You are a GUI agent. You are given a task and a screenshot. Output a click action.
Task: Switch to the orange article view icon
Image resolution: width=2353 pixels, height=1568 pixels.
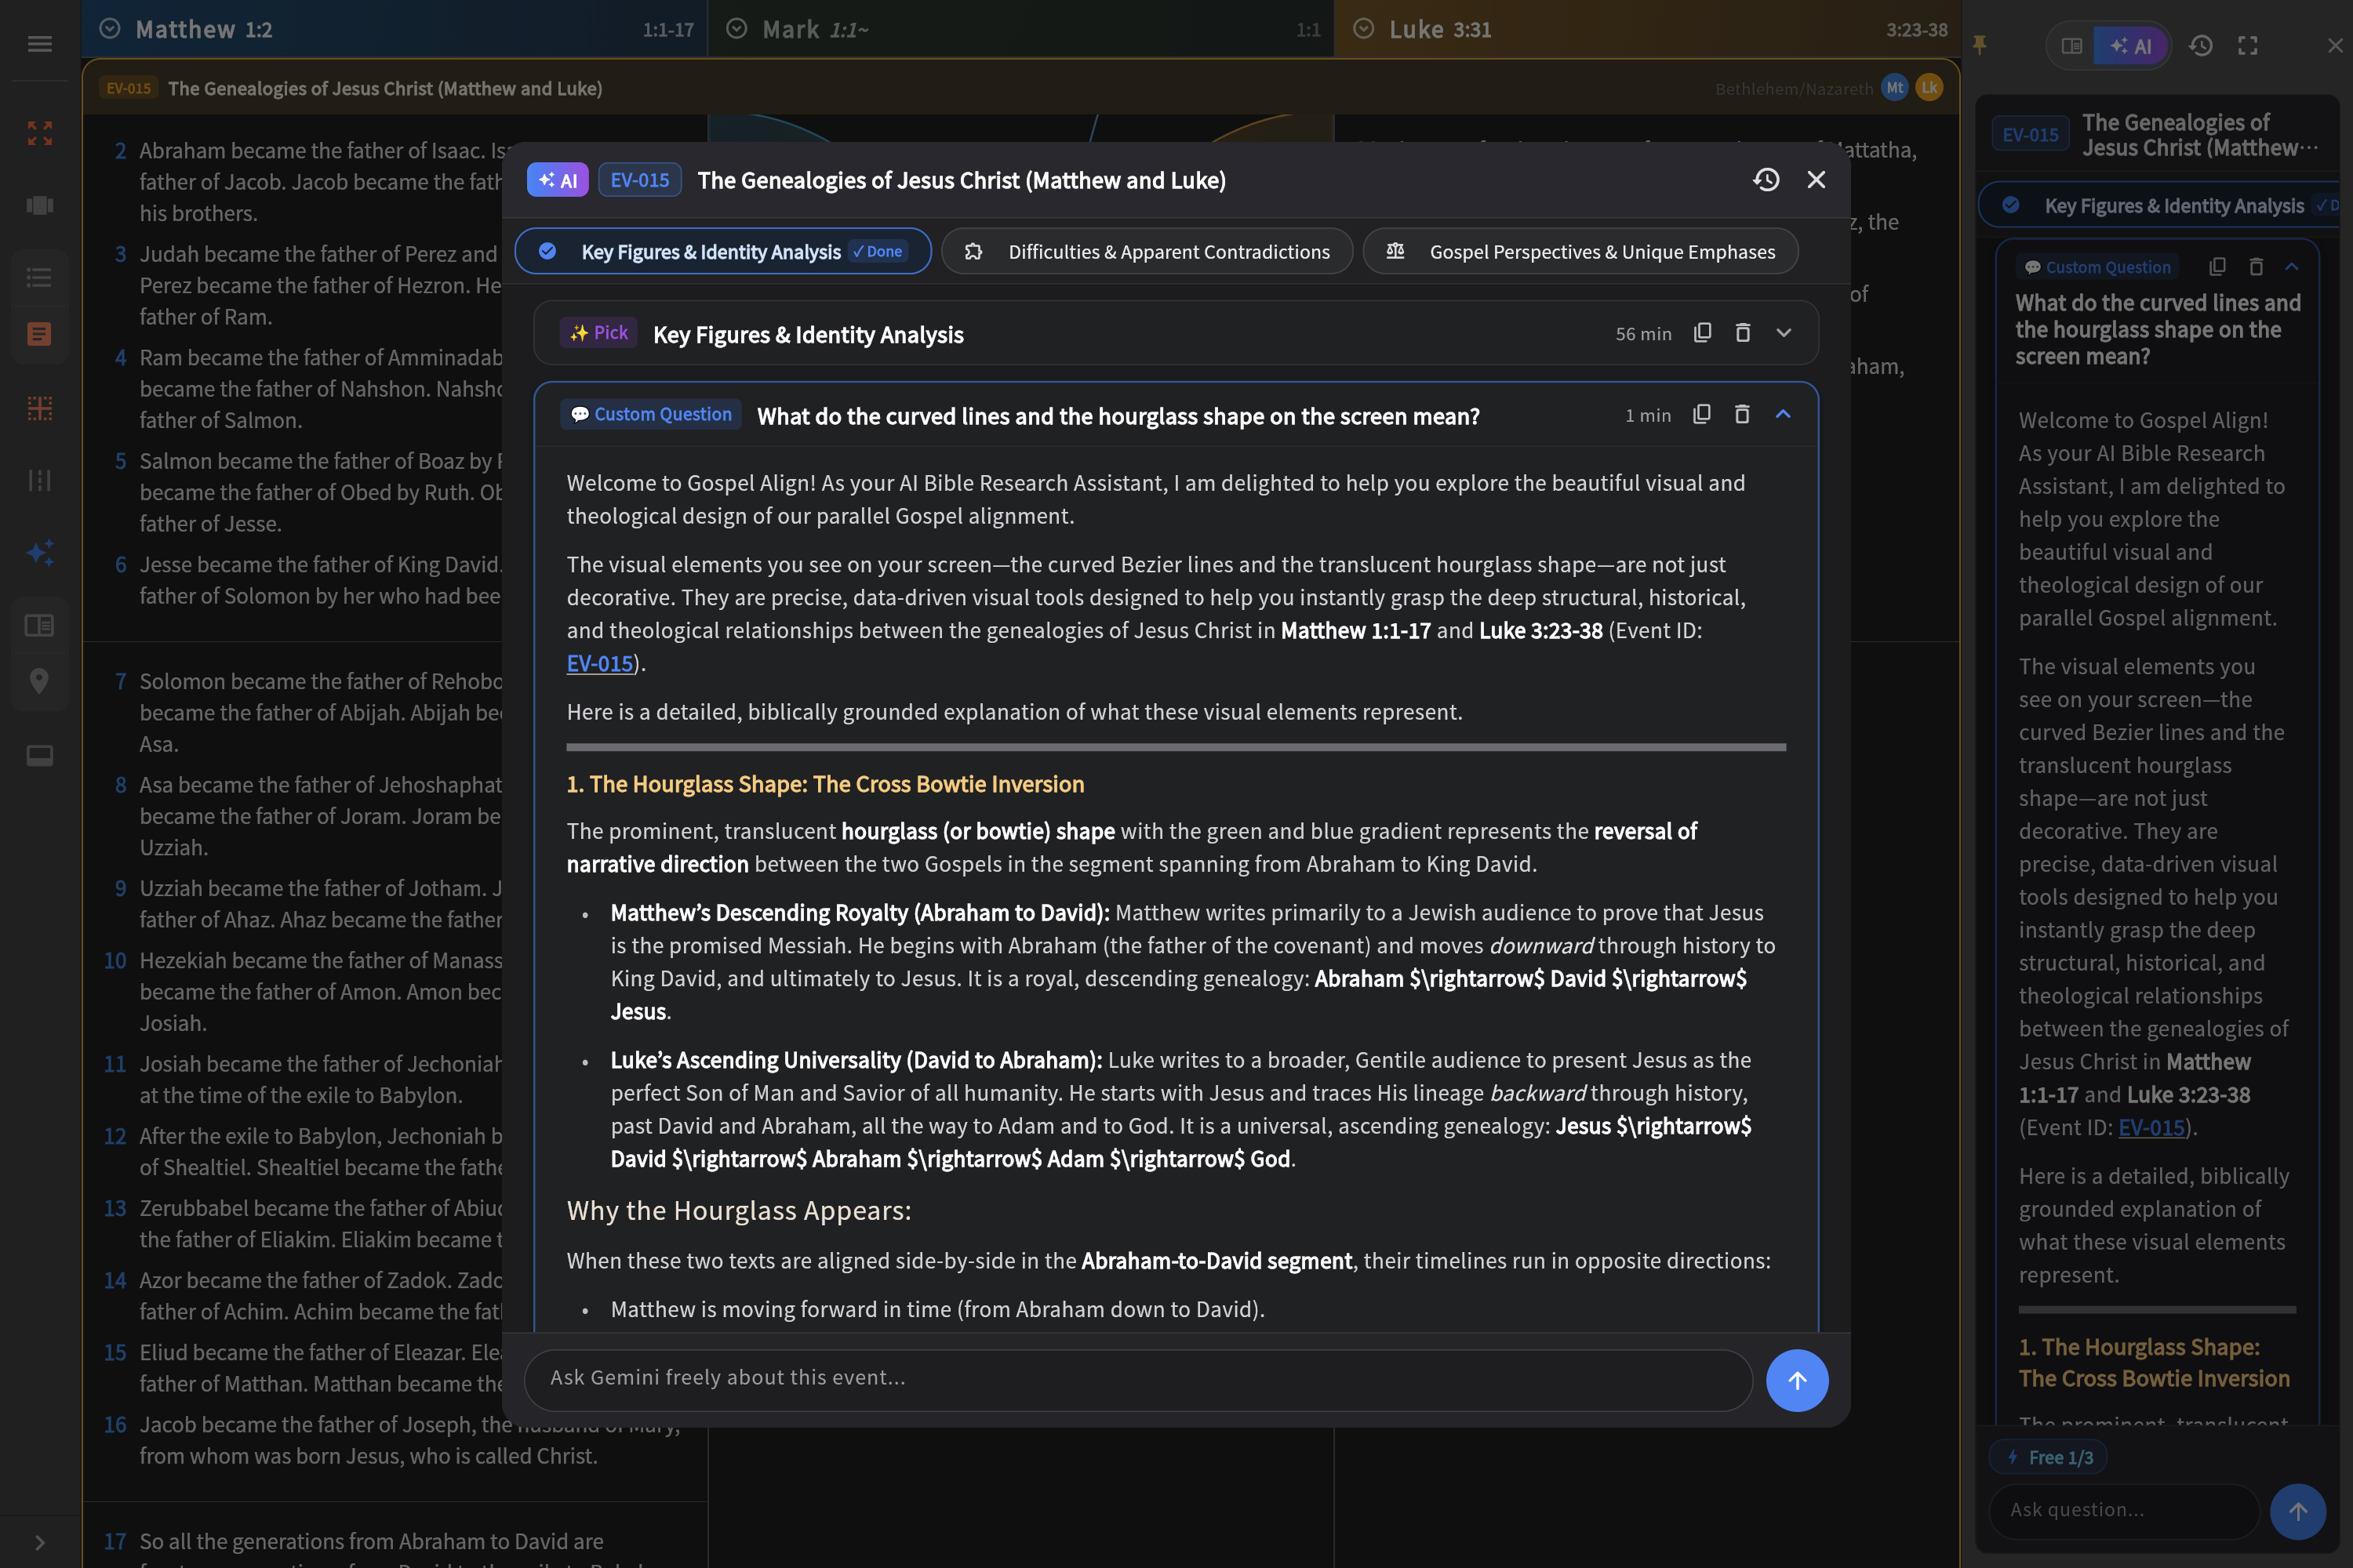(x=40, y=334)
